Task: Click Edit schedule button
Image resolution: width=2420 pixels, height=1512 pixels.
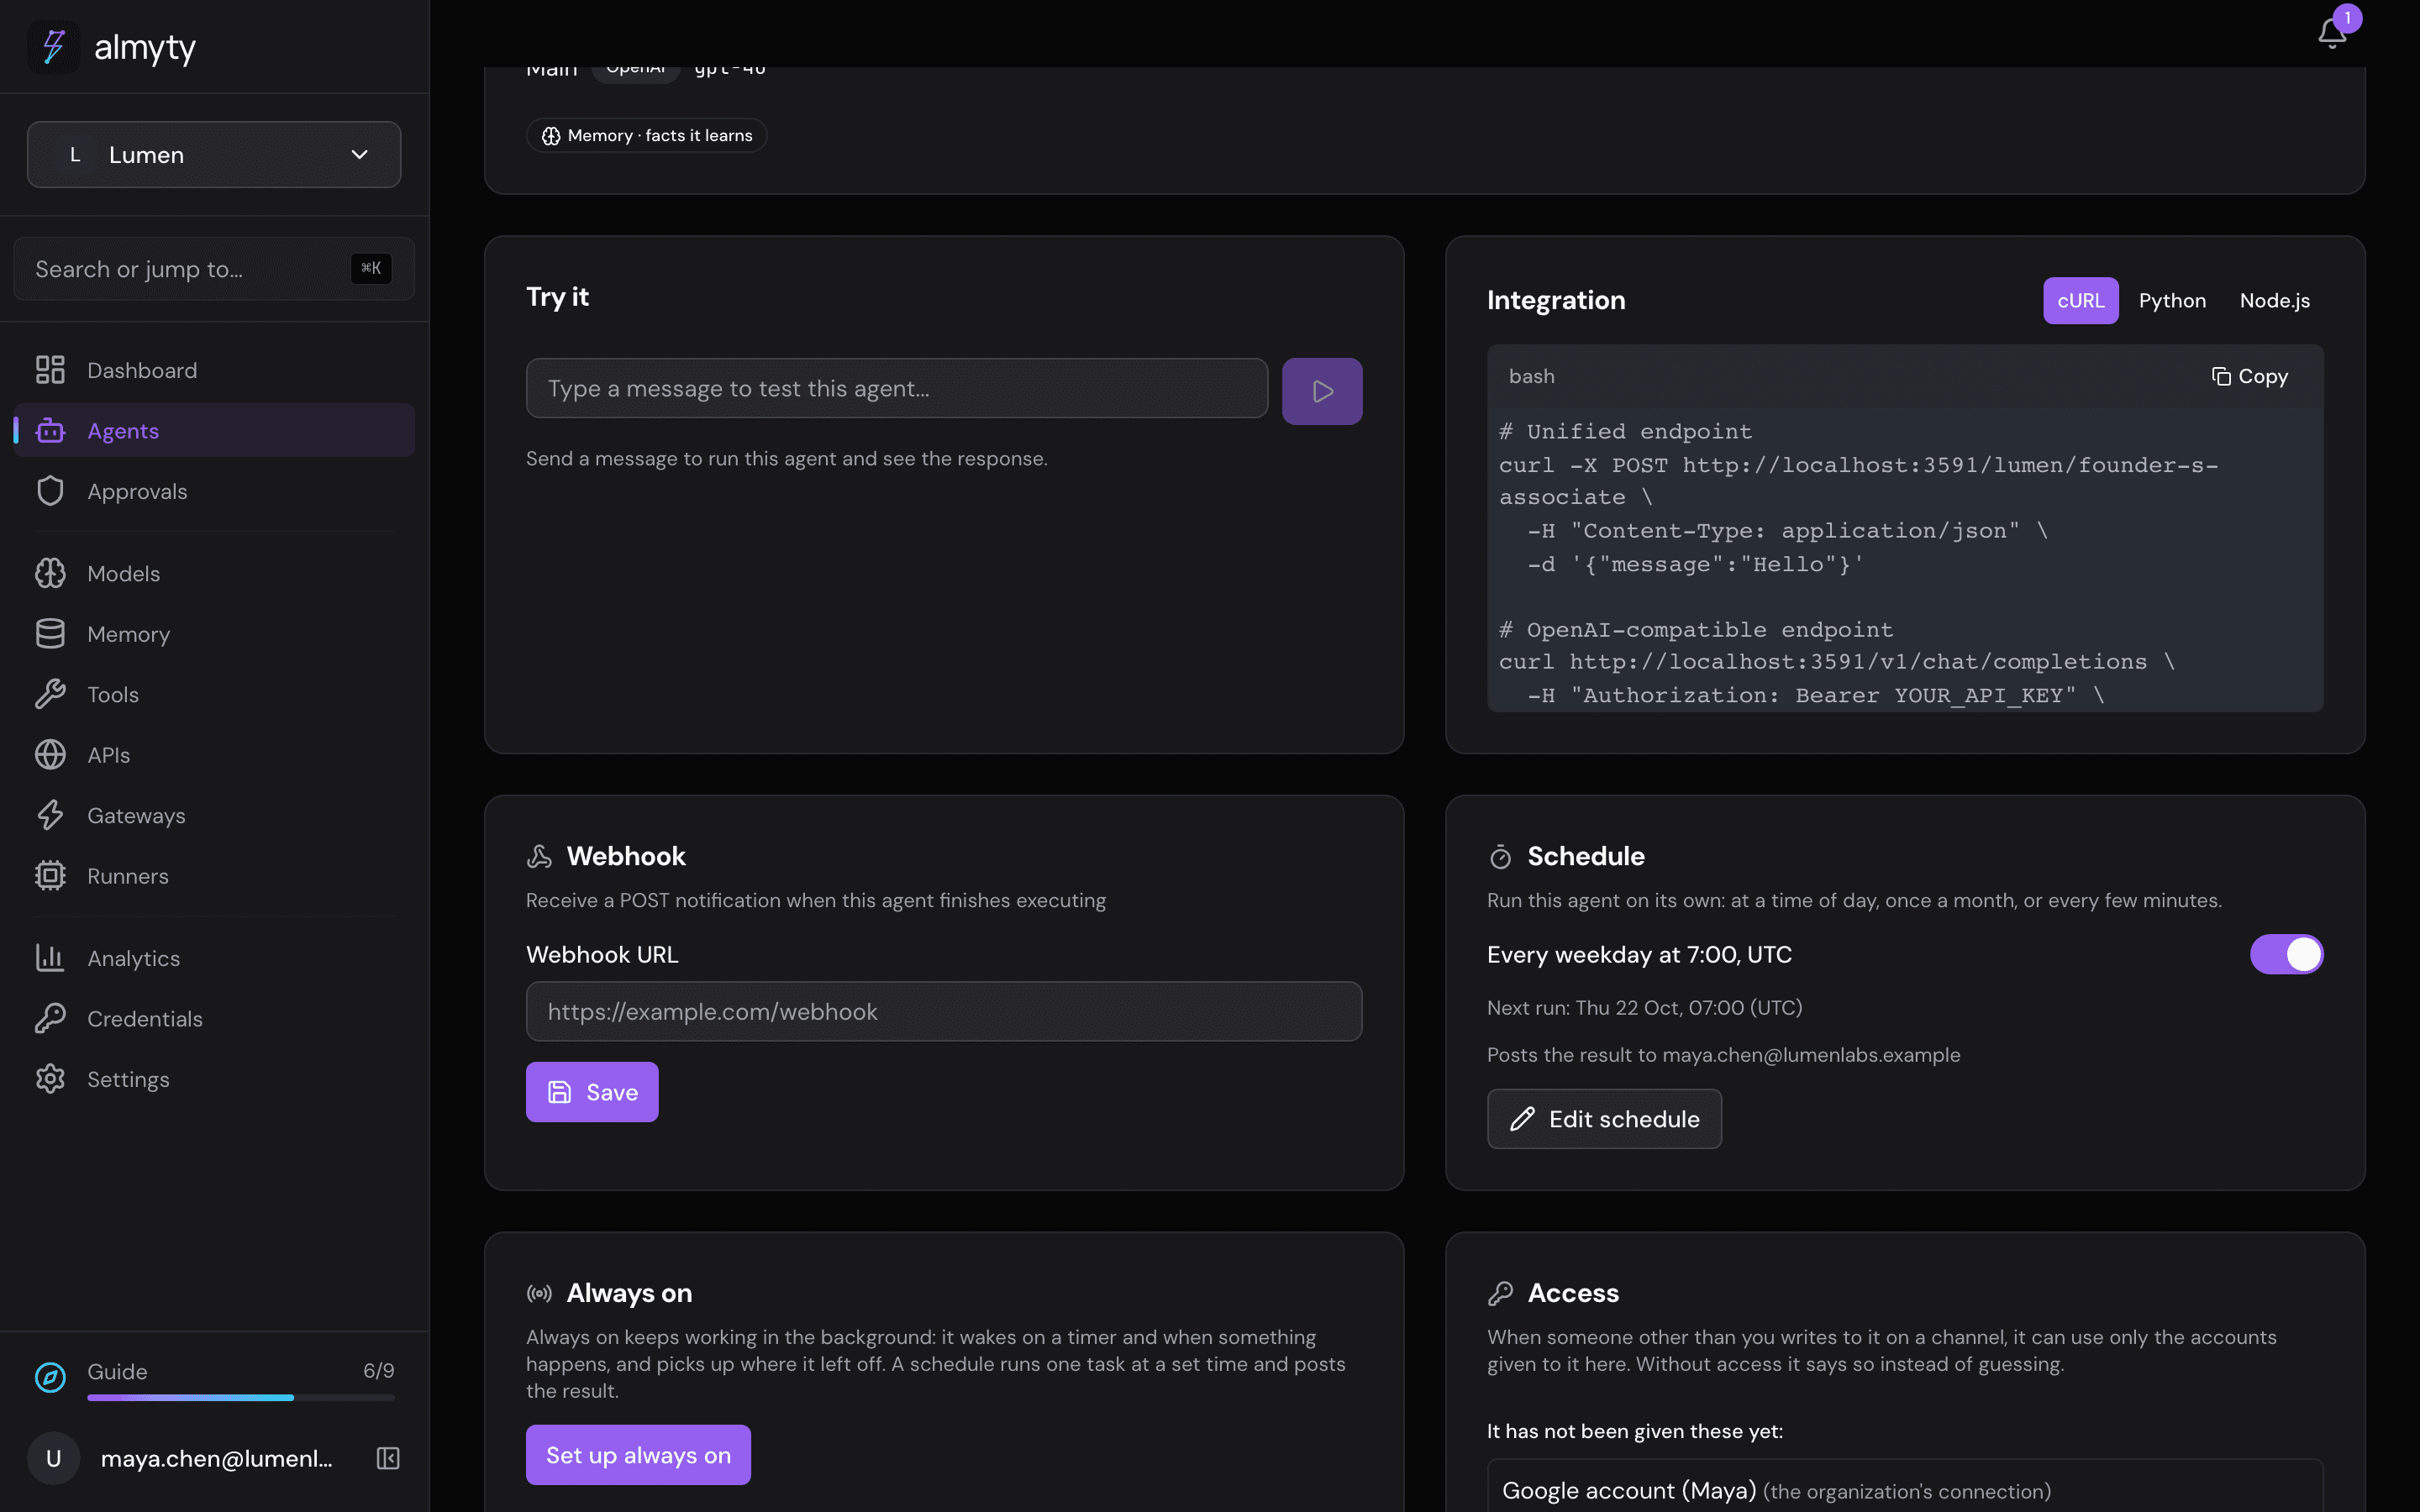Action: pyautogui.click(x=1604, y=1119)
